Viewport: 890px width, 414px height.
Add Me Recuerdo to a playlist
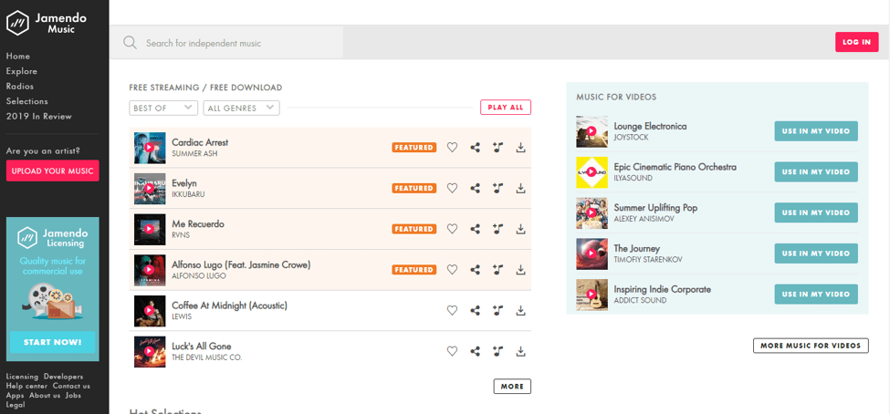(x=497, y=229)
